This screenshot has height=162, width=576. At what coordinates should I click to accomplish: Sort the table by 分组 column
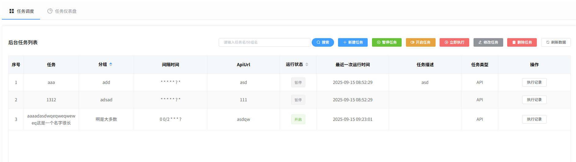coord(111,64)
